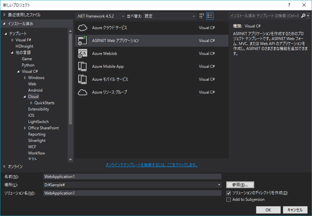The height and width of the screenshot is (216, 312).
Task: Collapse the 他の言語 tree node
Action: [x=12, y=53]
